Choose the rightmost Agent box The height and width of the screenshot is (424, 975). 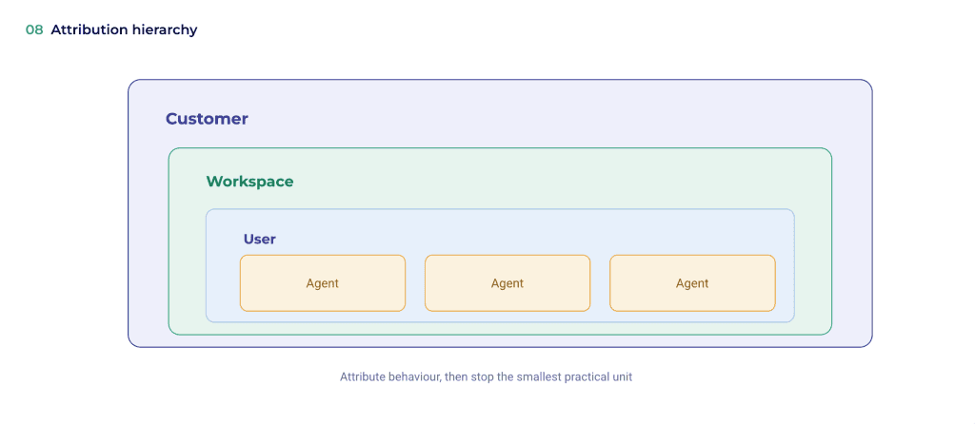(x=693, y=283)
